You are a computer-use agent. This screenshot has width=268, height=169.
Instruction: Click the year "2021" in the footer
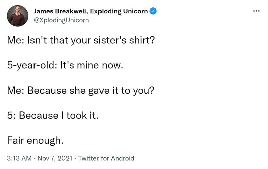[x=65, y=158]
